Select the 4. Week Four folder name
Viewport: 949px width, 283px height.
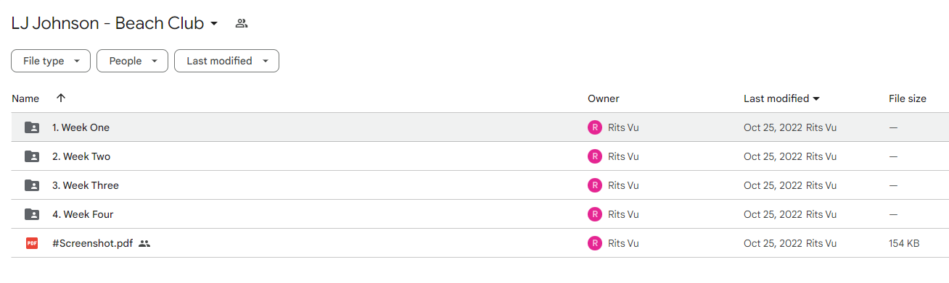pos(83,214)
